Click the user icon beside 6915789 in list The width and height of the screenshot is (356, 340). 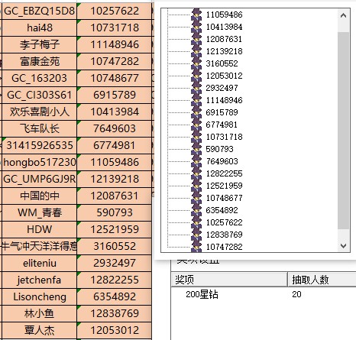tap(196, 112)
